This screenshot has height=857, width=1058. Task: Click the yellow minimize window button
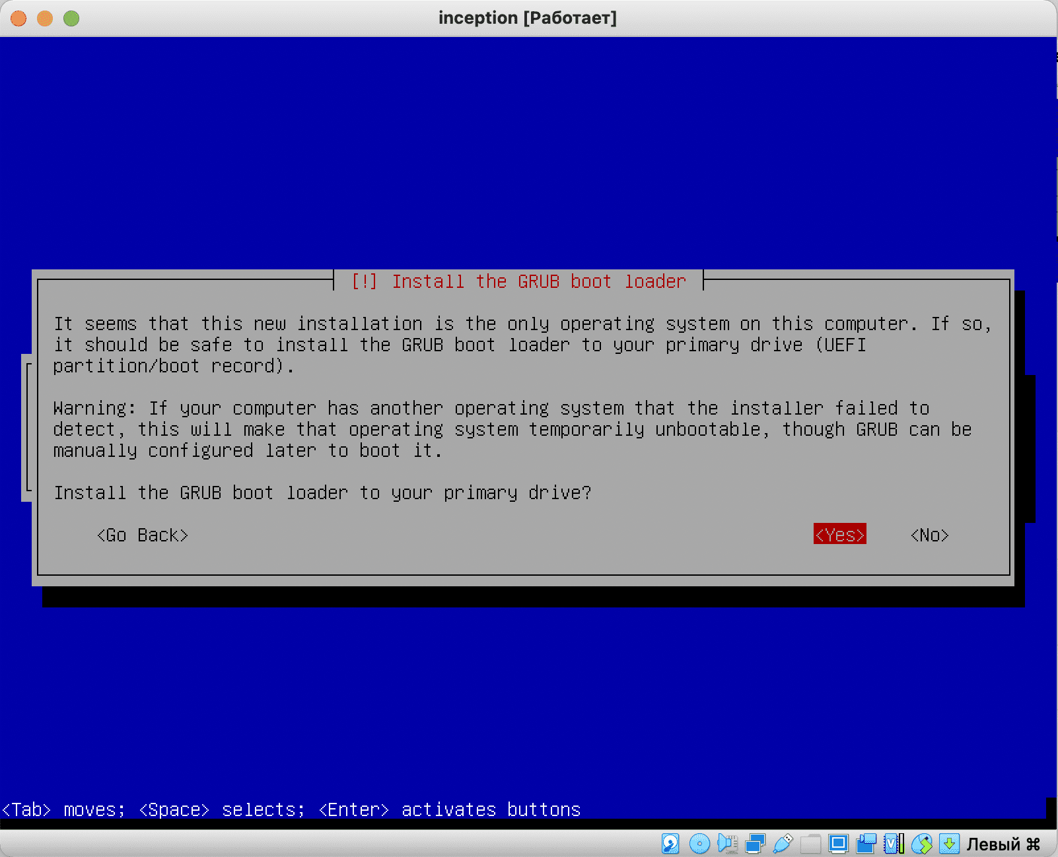click(x=45, y=18)
